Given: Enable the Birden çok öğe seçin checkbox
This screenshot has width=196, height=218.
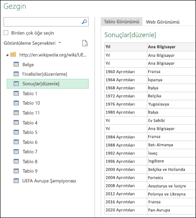Looking at the screenshot, I should (x=6, y=33).
